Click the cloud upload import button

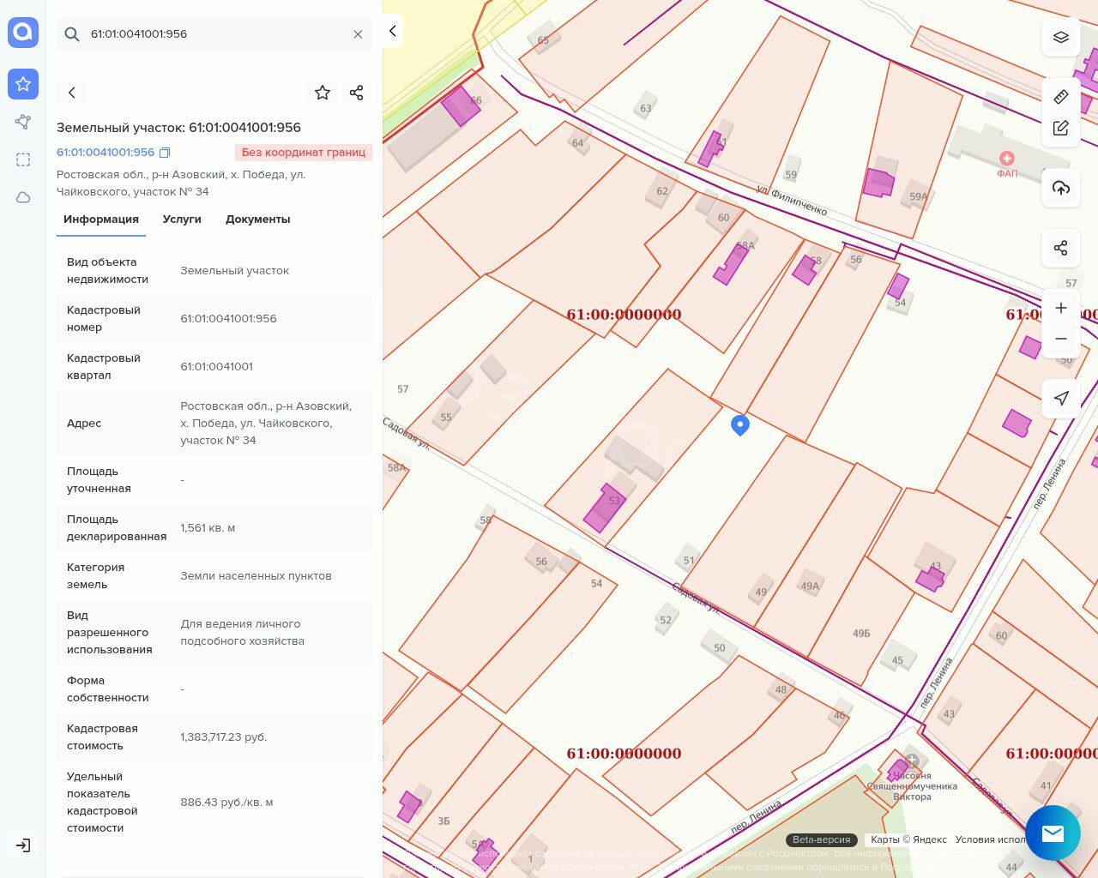point(1060,188)
